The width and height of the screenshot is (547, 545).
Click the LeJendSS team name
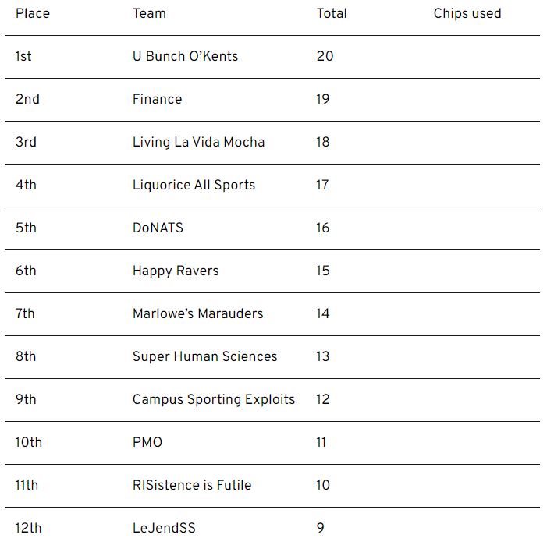[164, 528]
